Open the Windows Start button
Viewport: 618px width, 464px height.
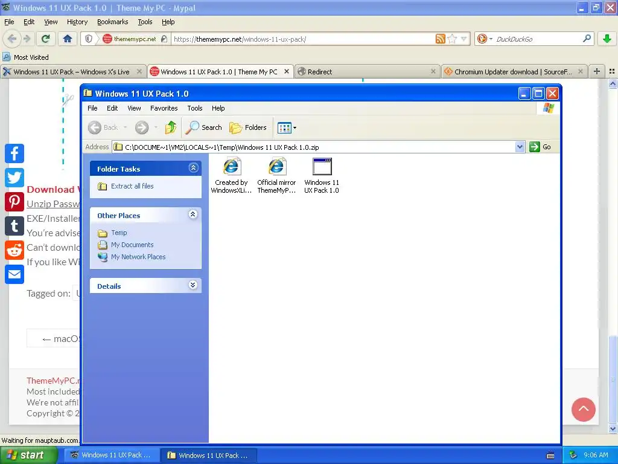pos(28,455)
